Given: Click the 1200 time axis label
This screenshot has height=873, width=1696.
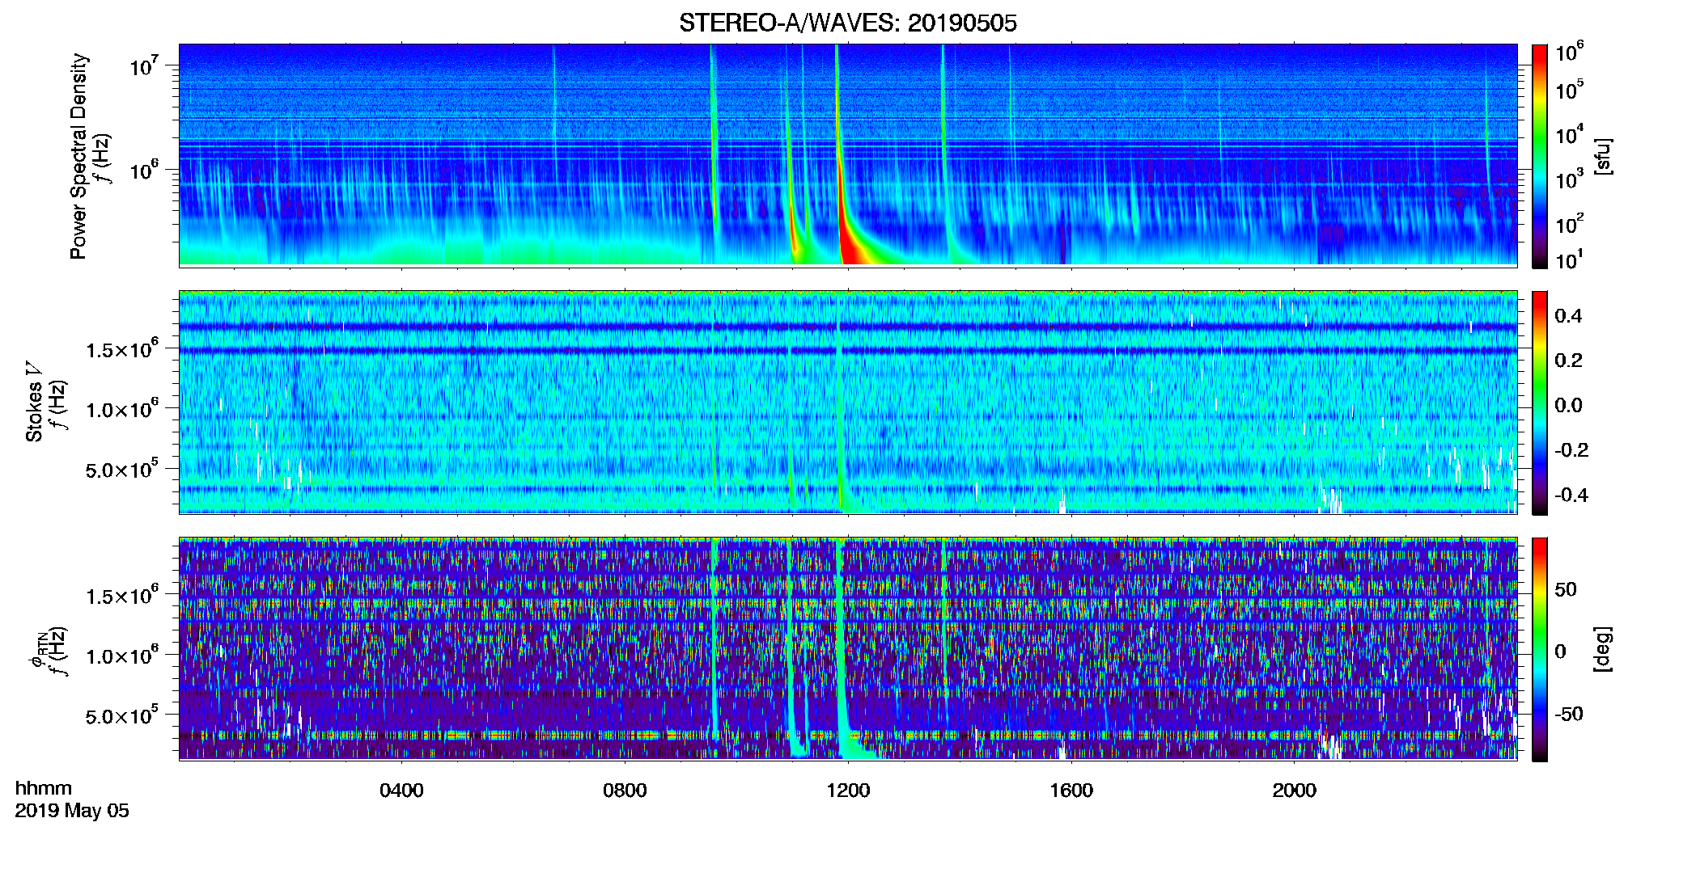Looking at the screenshot, I should coord(848,791).
